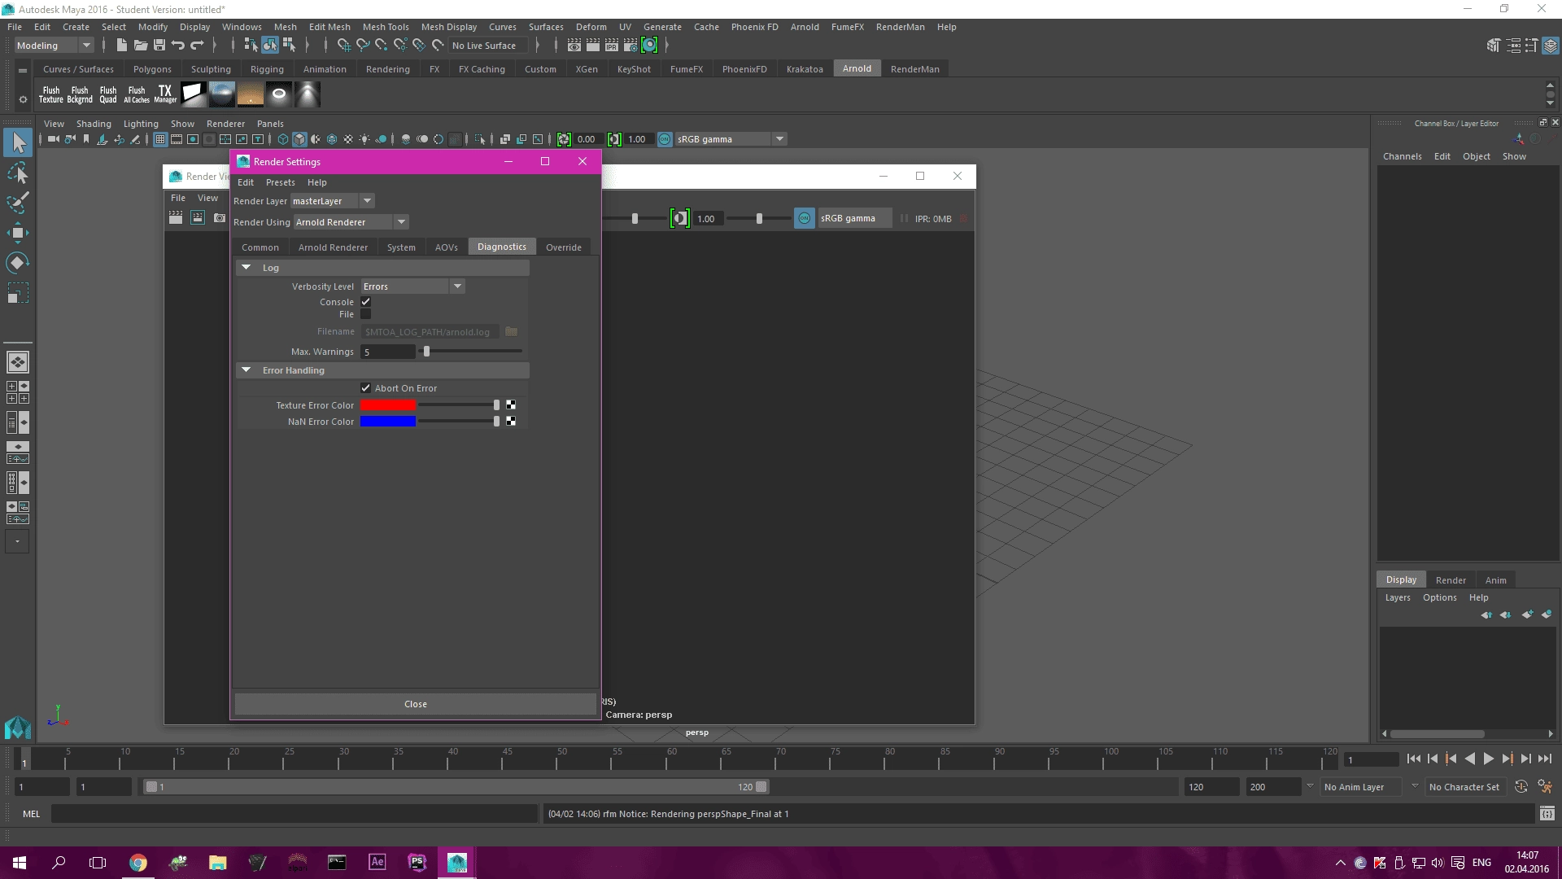Open a scene using folder icon

140,46
